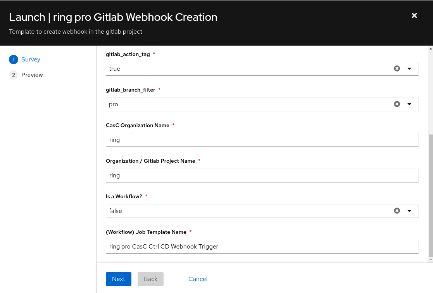This screenshot has width=433, height=293.
Task: Expand the Is a Workflow dropdown arrow
Action: [409, 211]
